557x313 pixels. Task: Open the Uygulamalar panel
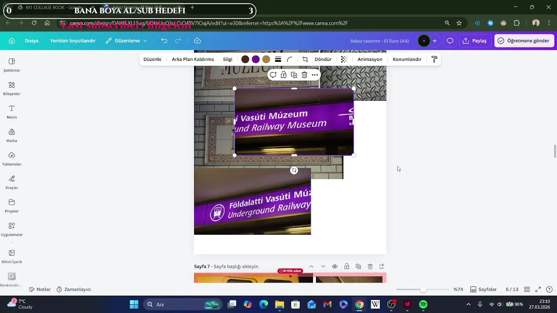tap(12, 230)
